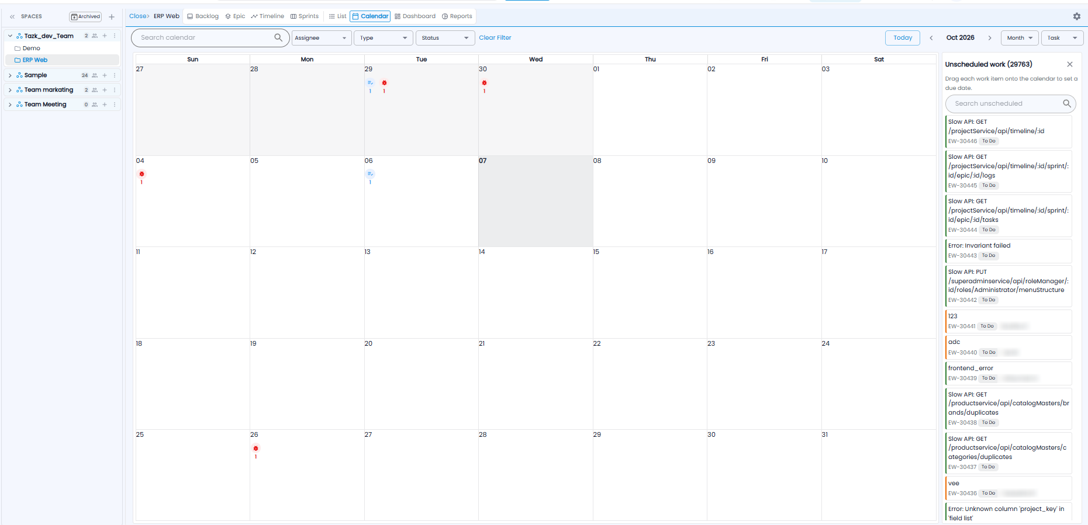Add a new space with the plus beside Archived

[x=112, y=17]
